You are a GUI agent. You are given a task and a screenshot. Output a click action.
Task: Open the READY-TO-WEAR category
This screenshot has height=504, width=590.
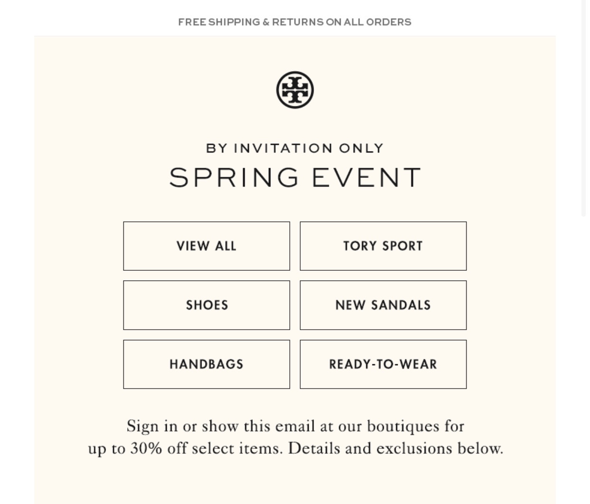pyautogui.click(x=383, y=364)
